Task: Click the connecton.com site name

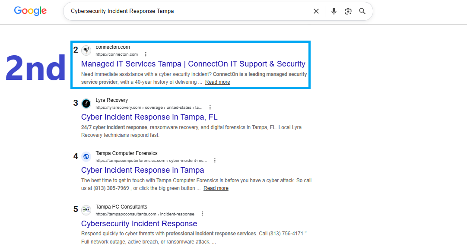Action: point(113,47)
